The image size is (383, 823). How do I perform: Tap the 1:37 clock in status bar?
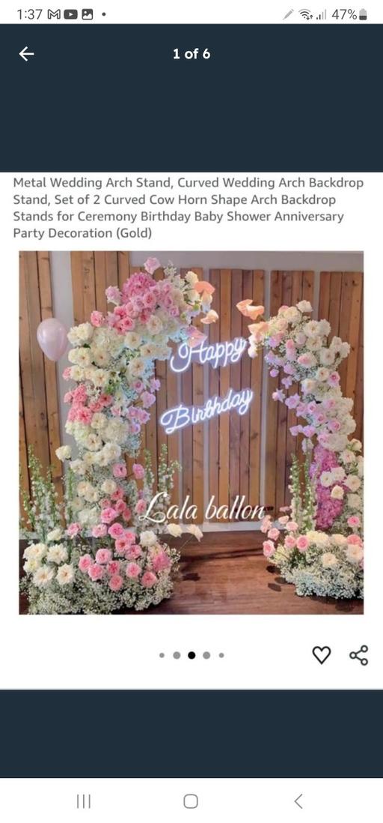[29, 15]
